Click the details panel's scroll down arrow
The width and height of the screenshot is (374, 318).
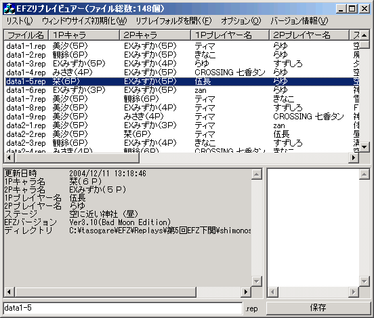click(256, 281)
